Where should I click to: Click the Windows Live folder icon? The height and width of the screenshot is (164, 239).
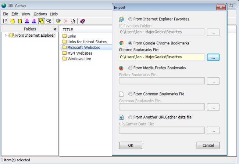(x=64, y=59)
